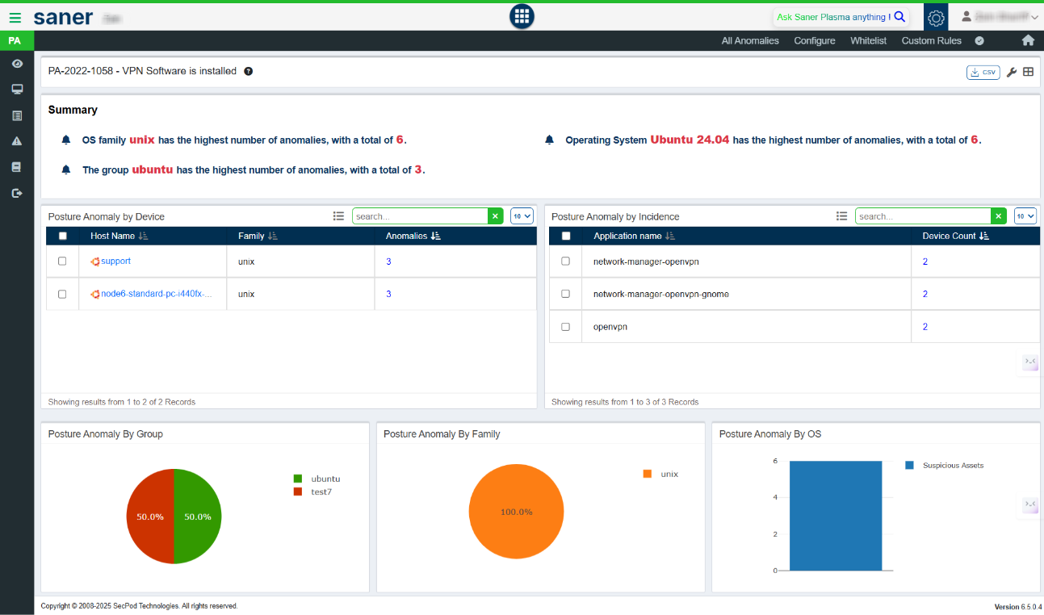Open the hamburger menu at top left

click(x=15, y=17)
